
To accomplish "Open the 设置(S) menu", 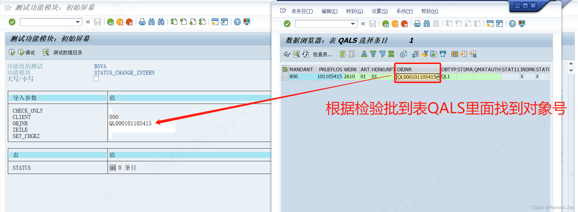I will [379, 11].
